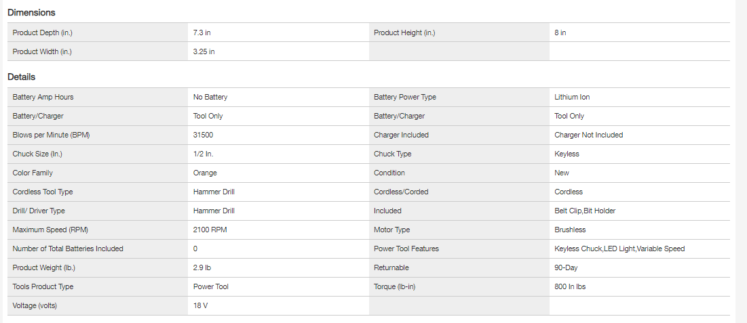This screenshot has width=747, height=323.
Task: Select the Battery Amp Hours label
Action: pyautogui.click(x=43, y=97)
